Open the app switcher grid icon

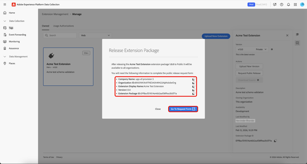[295, 4]
